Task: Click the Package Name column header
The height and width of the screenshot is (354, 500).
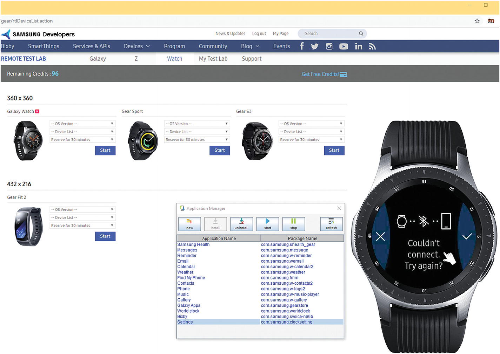Action: coord(302,238)
